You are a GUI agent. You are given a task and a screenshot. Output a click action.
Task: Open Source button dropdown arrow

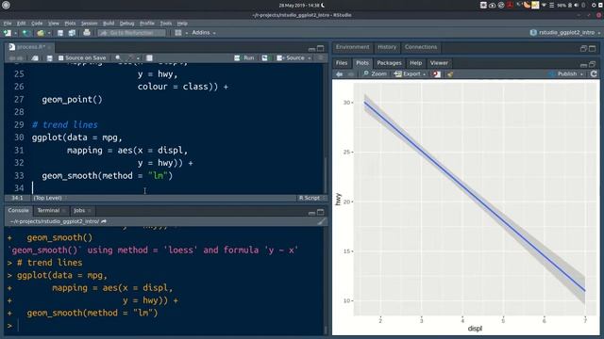click(x=310, y=58)
